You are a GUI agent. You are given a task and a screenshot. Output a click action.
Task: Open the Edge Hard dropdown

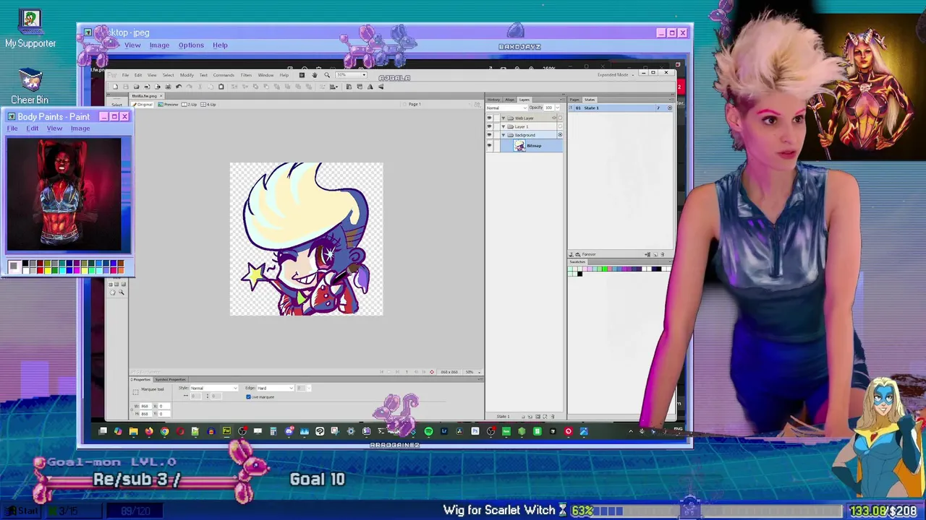click(275, 388)
